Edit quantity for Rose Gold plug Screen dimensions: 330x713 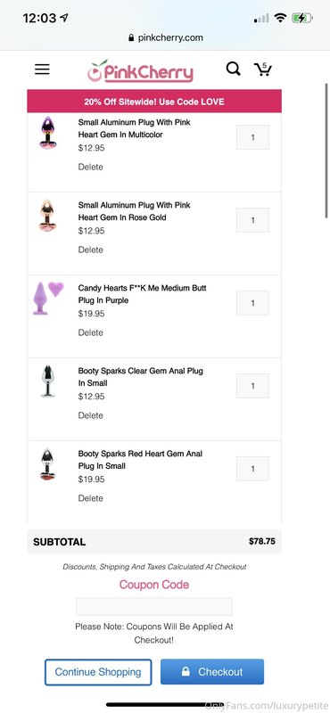[x=252, y=220]
